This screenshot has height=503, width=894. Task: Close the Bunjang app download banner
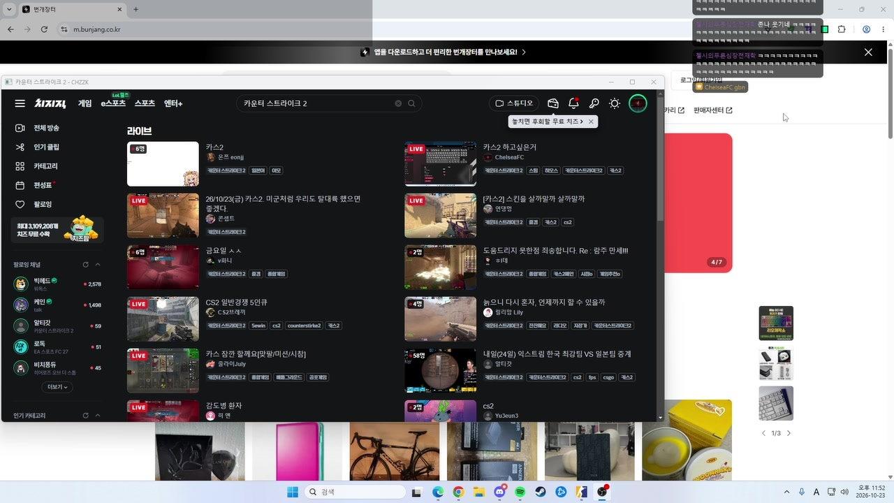(868, 52)
